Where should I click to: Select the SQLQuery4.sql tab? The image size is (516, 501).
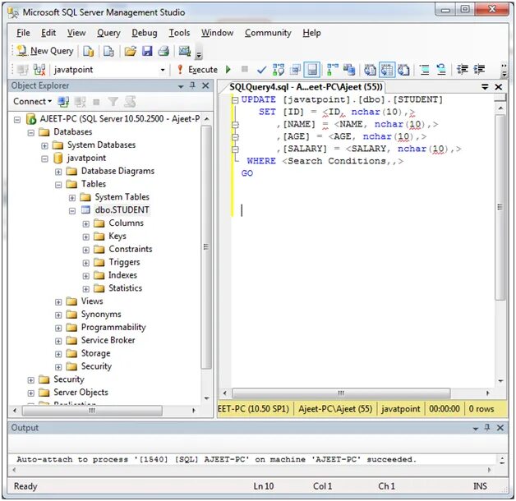[x=306, y=87]
